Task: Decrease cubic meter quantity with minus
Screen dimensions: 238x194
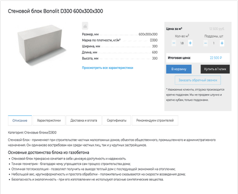Action: pos(174,43)
